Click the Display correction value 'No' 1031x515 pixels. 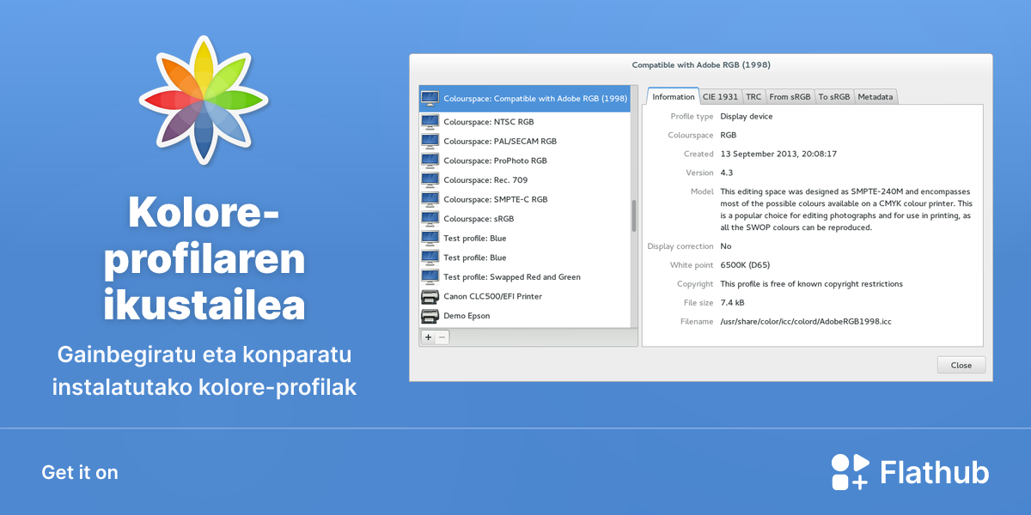[726, 246]
